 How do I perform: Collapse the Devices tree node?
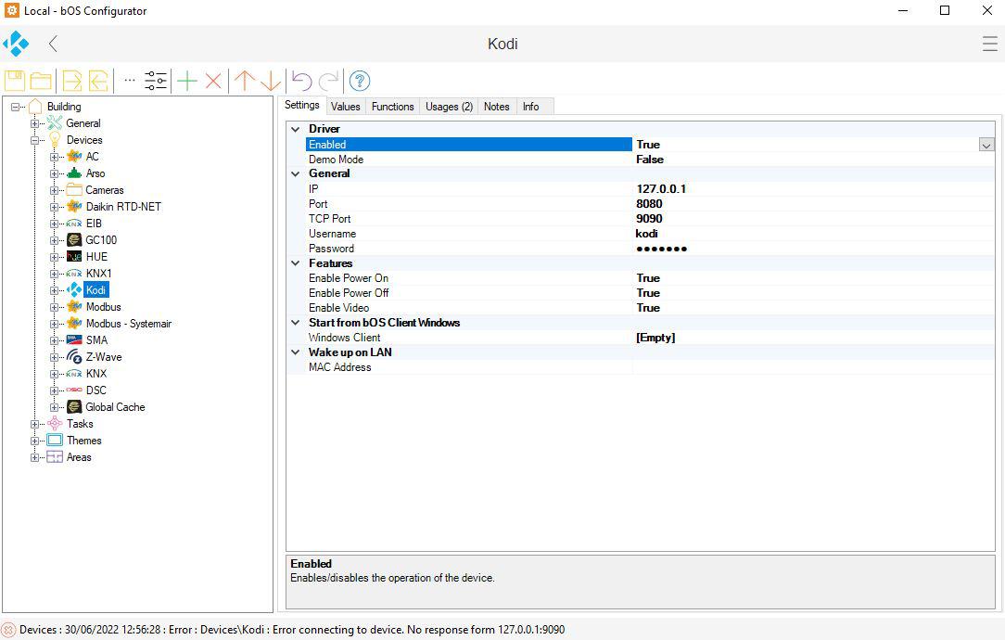[34, 140]
